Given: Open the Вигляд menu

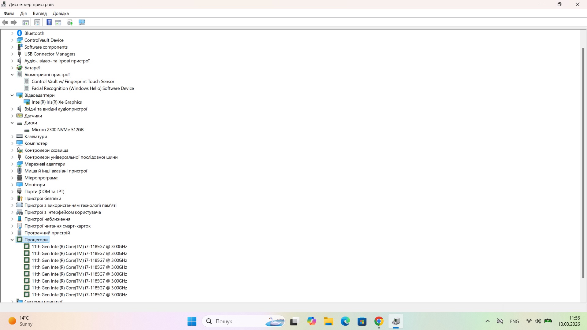Looking at the screenshot, I should (x=40, y=13).
